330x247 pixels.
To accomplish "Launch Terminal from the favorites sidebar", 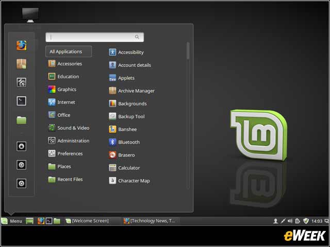I will tap(22, 101).
